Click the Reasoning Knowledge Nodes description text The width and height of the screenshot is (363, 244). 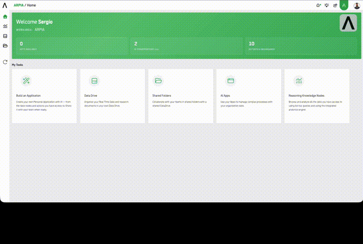[315, 106]
